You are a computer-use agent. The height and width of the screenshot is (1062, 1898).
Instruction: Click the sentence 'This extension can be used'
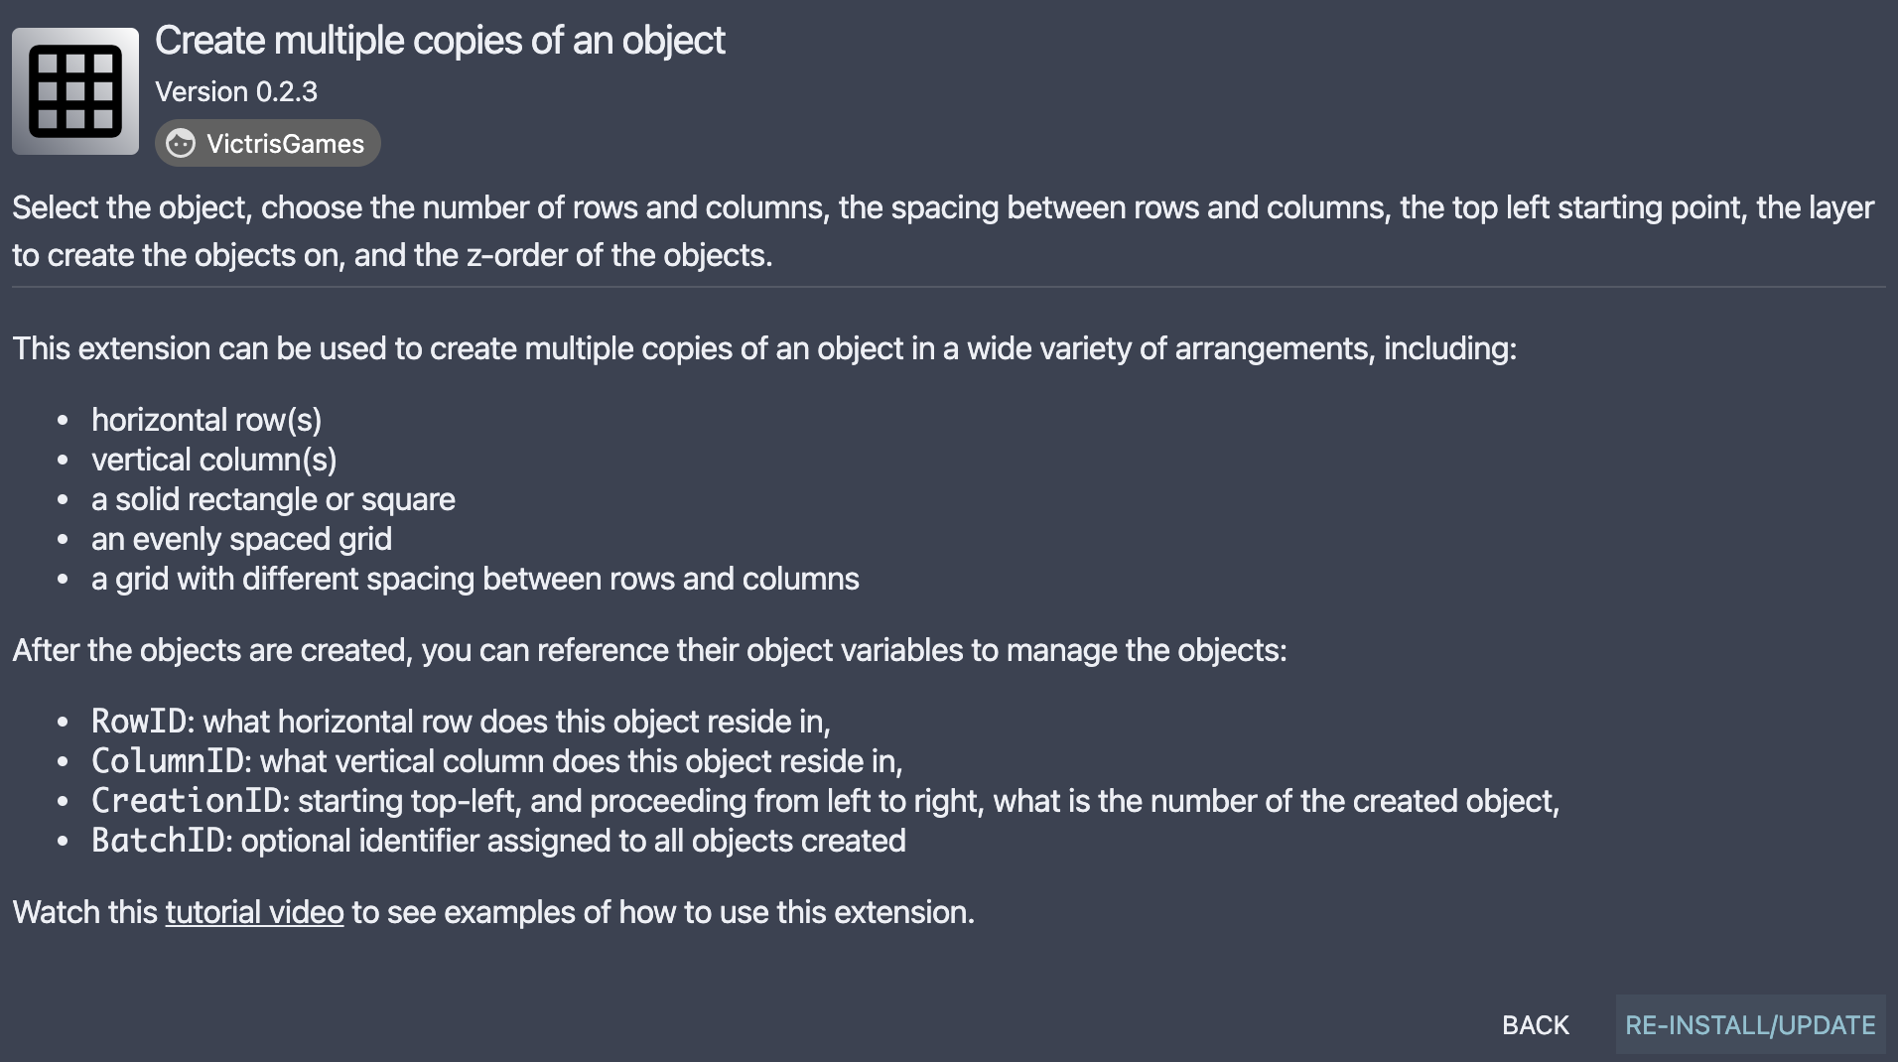pyautogui.click(x=764, y=348)
